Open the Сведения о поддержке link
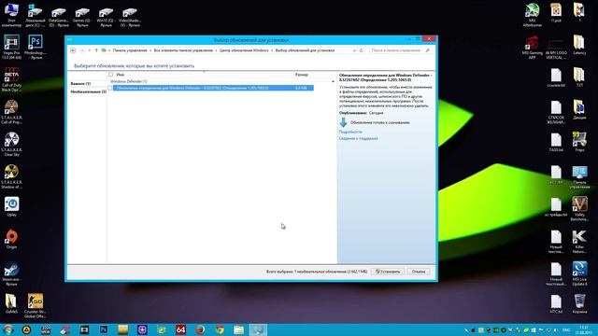 359,139
